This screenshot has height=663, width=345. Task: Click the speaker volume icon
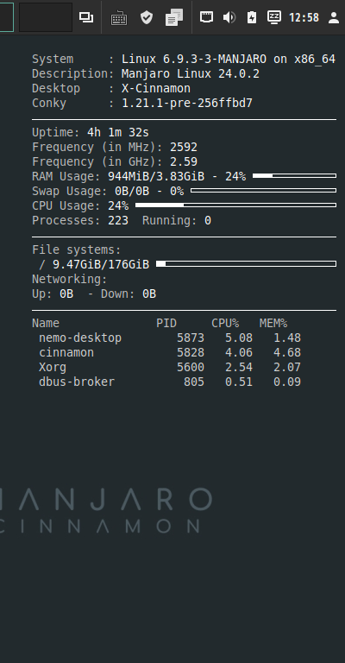229,17
